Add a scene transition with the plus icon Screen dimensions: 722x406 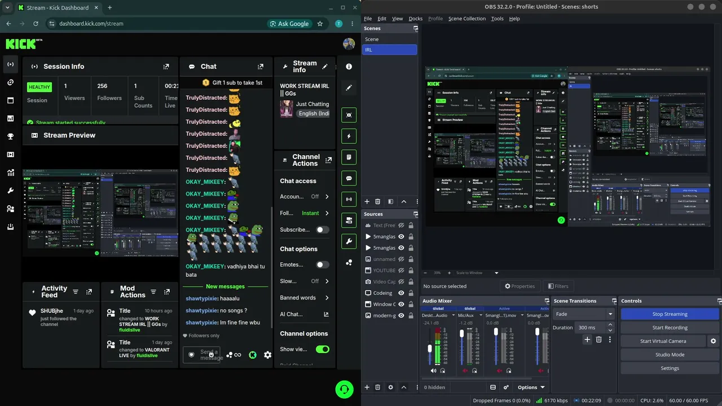(x=587, y=339)
